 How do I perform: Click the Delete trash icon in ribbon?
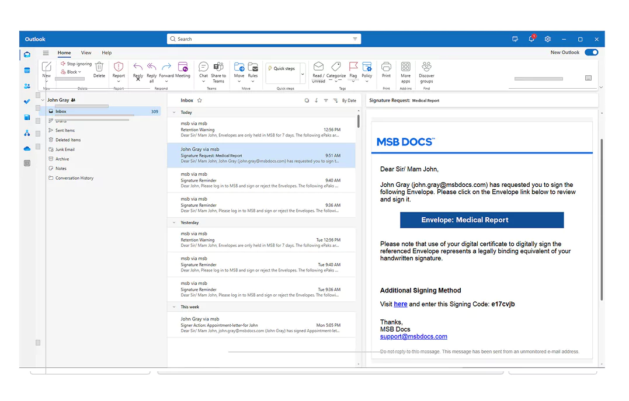click(99, 67)
